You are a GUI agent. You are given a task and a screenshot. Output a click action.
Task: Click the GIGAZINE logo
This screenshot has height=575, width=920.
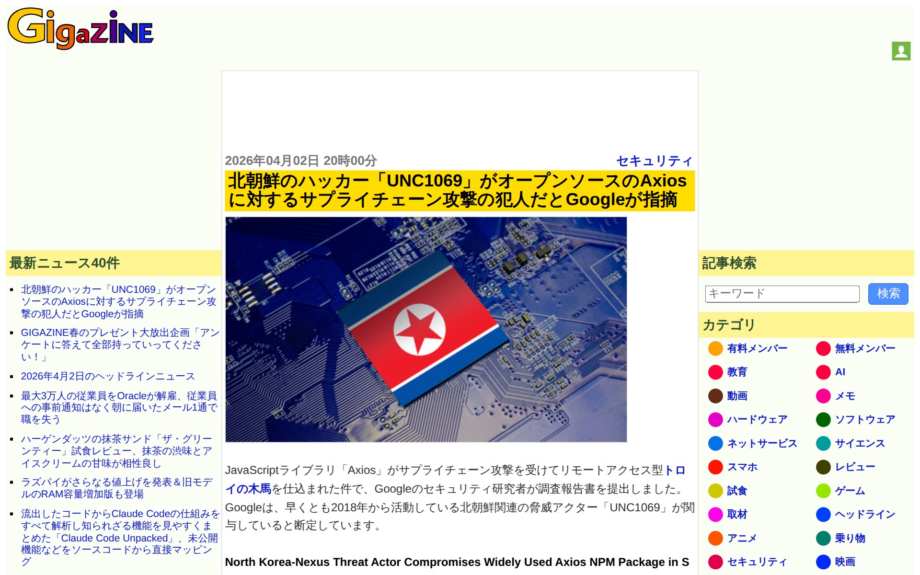point(80,28)
